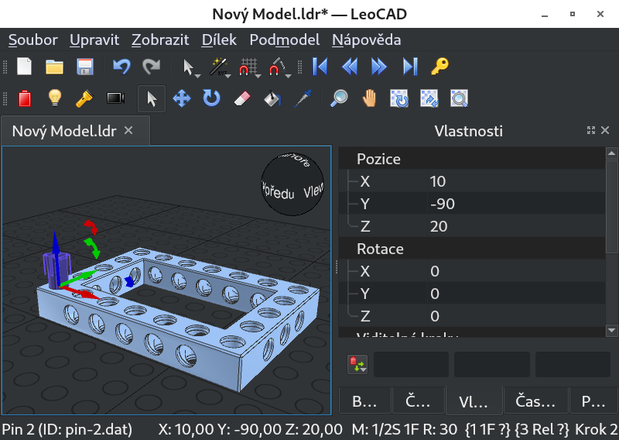Open the Podmodel menu

click(x=285, y=40)
